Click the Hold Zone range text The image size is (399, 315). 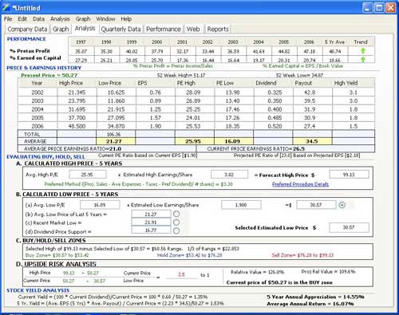[189, 255]
